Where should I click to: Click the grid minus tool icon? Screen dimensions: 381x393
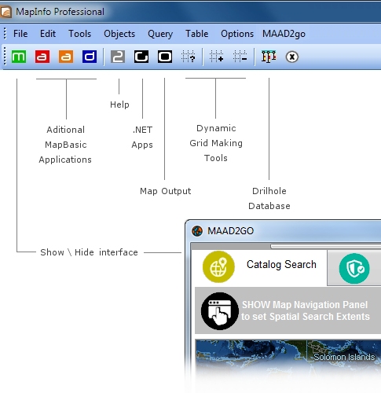click(x=240, y=57)
